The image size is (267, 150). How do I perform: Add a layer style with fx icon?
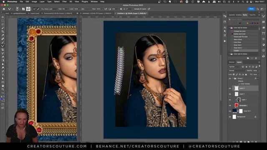coord(237,142)
